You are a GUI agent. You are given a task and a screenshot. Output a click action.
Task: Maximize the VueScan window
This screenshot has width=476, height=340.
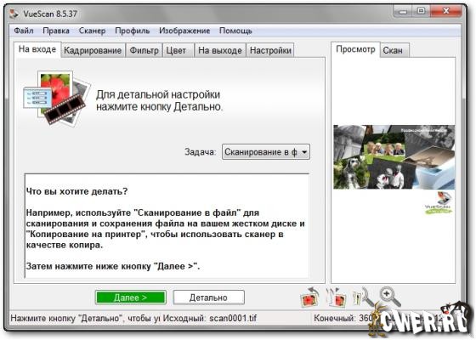click(421, 11)
